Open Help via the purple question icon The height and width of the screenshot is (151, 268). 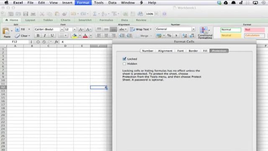164,14
